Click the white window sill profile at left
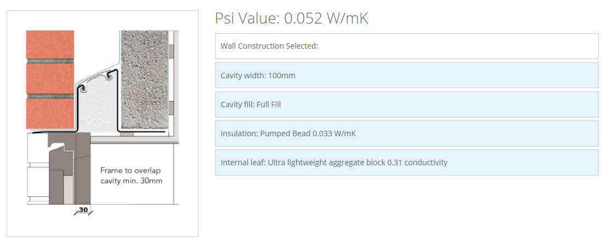Screen dimensions: 601x238 click(x=37, y=169)
